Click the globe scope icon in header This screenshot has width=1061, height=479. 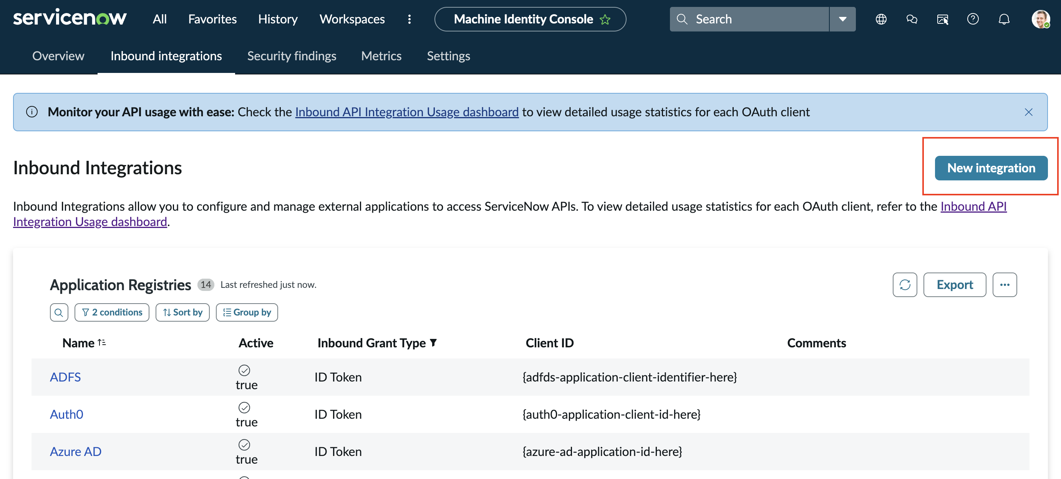881,19
